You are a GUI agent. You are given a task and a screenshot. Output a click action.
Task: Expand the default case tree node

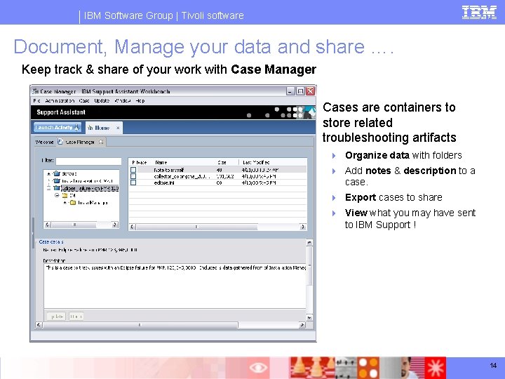(48, 174)
